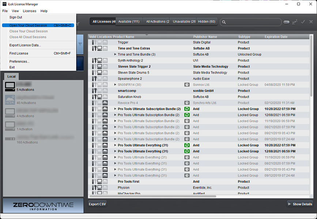This screenshot has width=317, height=219.
Task: Click the license list vertical scrollbar
Action: [312, 109]
